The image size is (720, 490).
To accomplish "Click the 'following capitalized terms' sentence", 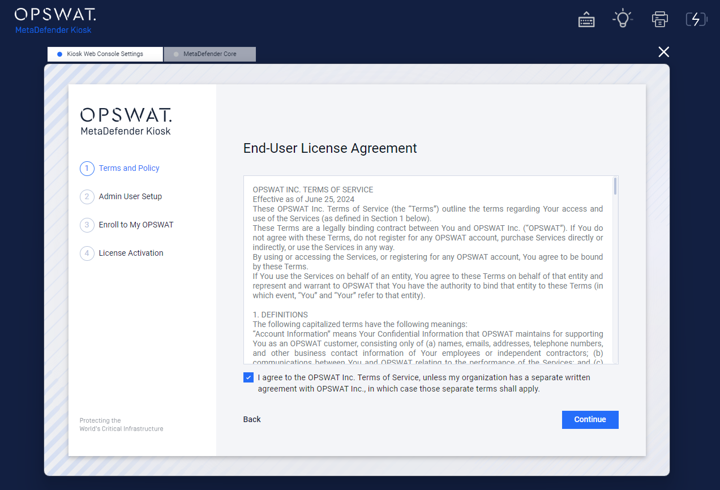I will pos(360,324).
